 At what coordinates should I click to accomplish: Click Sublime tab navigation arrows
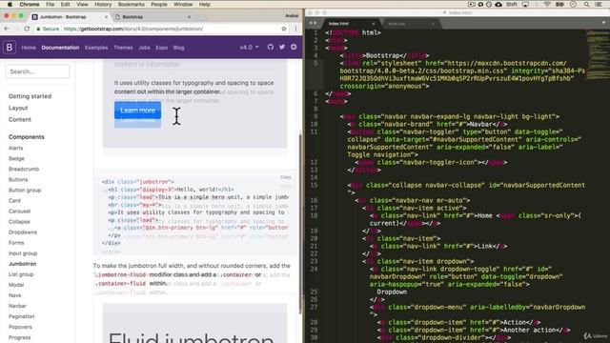tap(313, 23)
